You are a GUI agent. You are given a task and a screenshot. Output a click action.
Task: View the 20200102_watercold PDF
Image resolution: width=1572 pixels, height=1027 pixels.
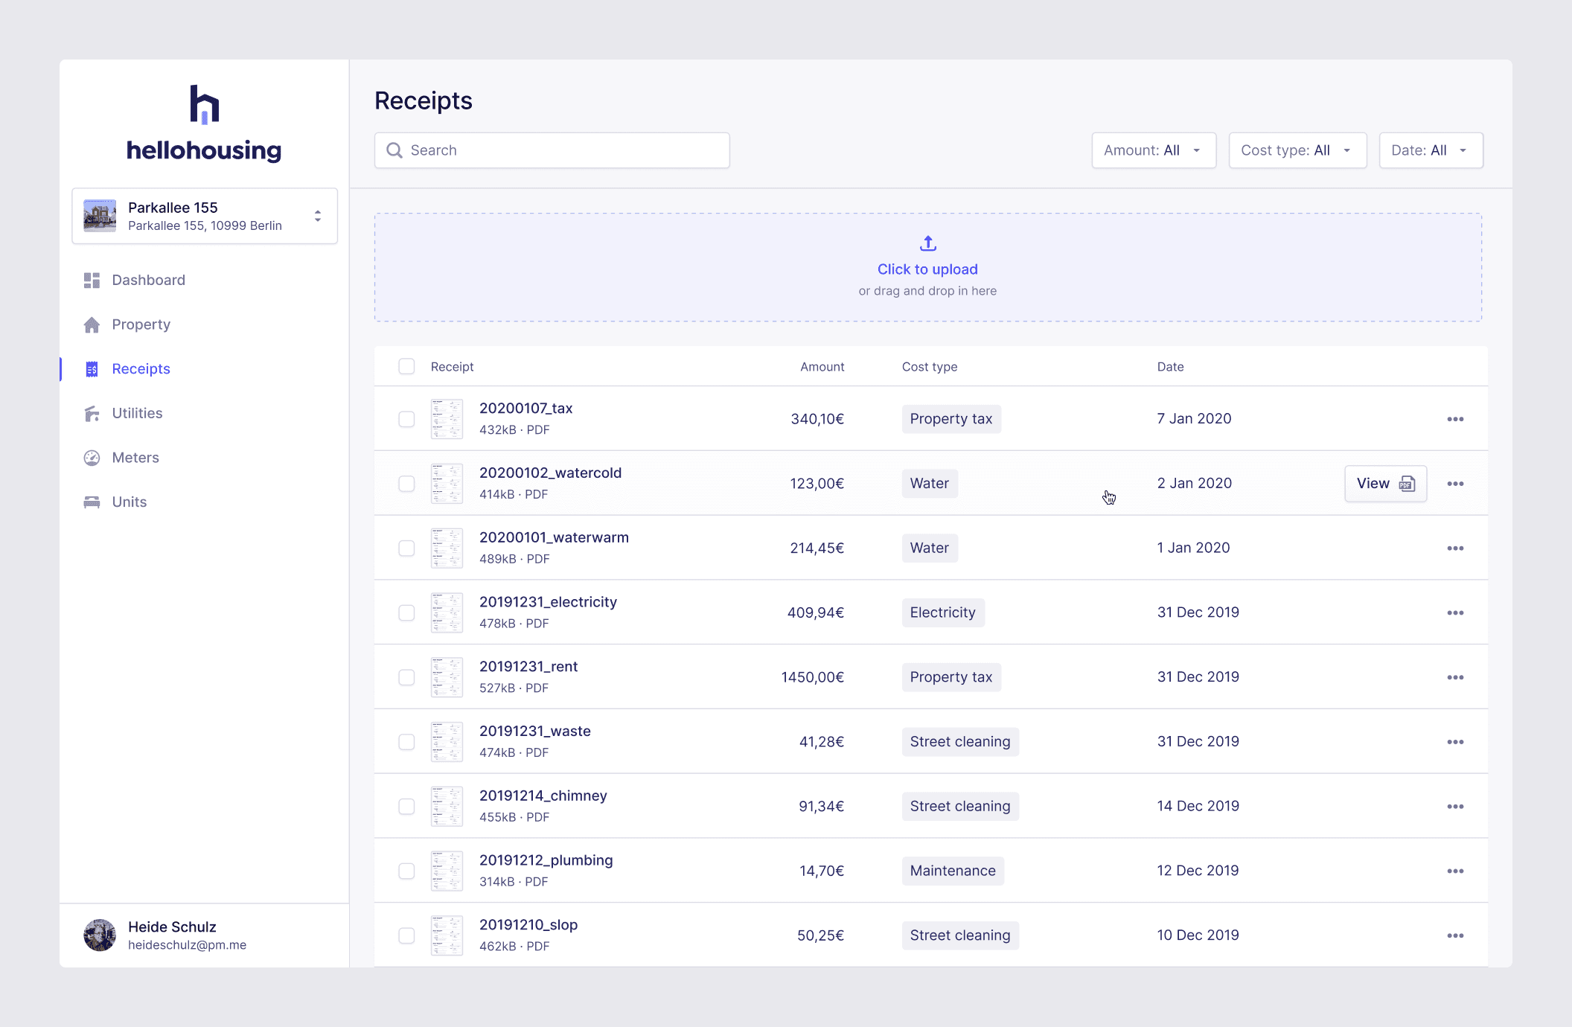tap(1384, 483)
